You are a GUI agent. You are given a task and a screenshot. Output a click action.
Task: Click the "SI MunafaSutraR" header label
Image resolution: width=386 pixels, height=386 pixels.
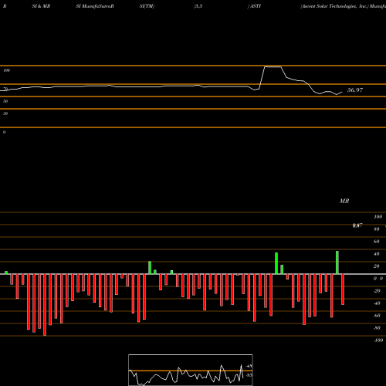(x=95, y=6)
